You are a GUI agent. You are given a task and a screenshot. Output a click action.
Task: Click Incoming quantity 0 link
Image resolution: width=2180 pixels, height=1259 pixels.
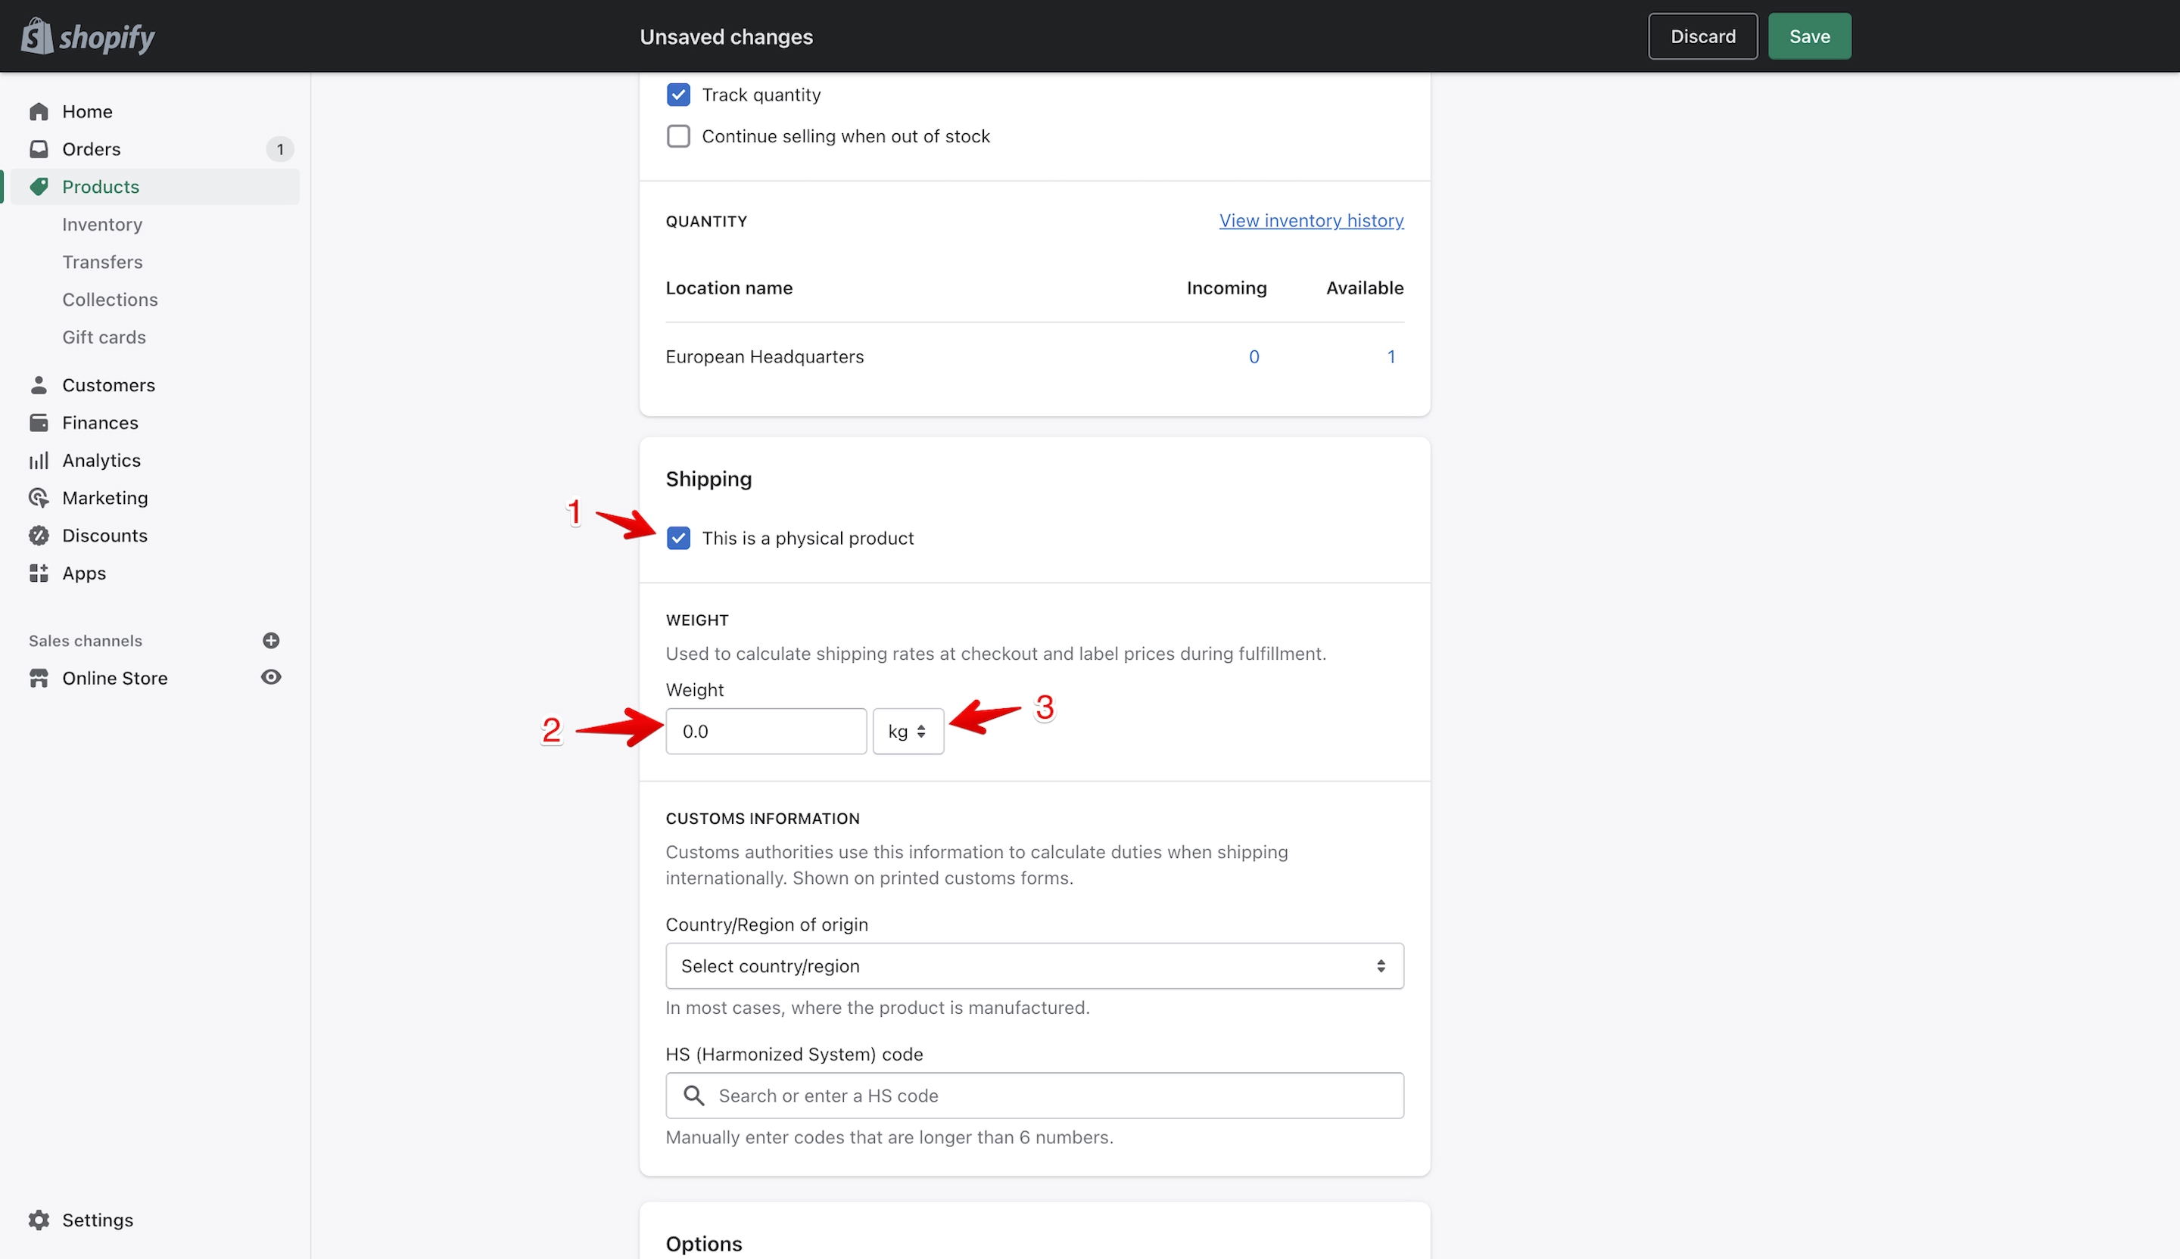(x=1254, y=356)
